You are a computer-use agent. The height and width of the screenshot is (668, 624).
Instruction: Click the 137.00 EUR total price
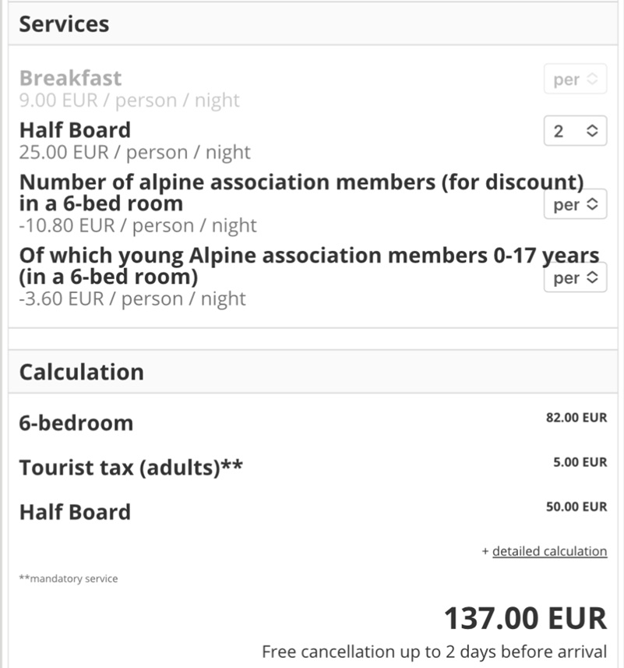[524, 618]
